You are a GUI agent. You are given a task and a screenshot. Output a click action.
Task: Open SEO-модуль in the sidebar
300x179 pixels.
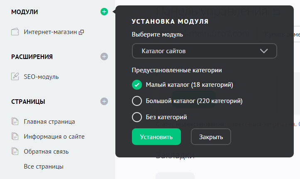click(41, 76)
